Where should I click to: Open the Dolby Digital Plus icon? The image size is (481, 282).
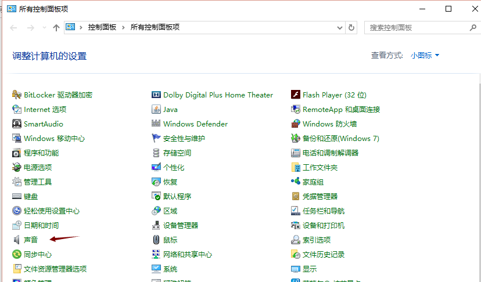[x=156, y=95]
